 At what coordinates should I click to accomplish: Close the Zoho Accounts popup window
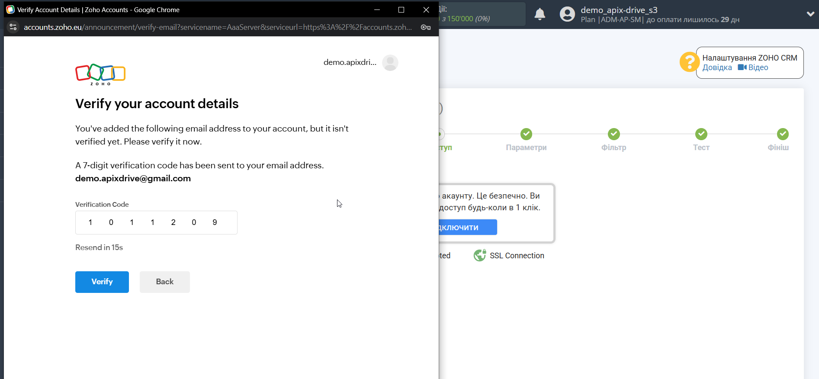(x=426, y=10)
